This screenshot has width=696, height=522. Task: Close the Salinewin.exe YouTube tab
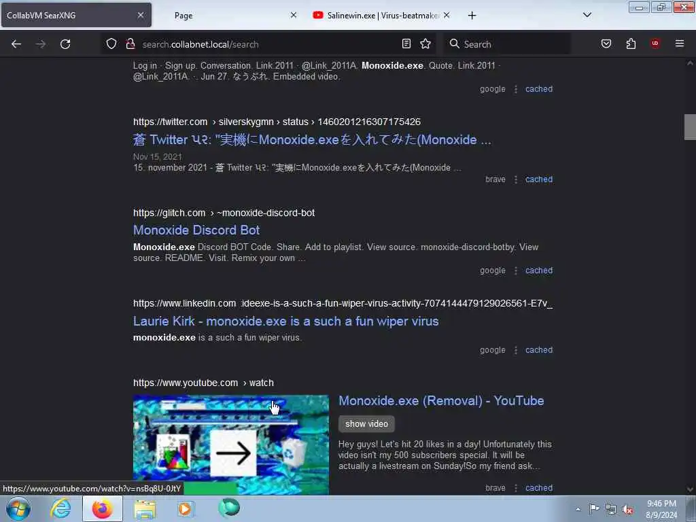[447, 15]
